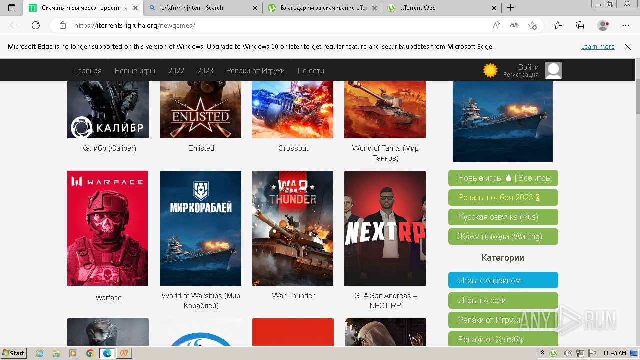
Task: Open the sidebar warship banner image
Action: click(503, 122)
